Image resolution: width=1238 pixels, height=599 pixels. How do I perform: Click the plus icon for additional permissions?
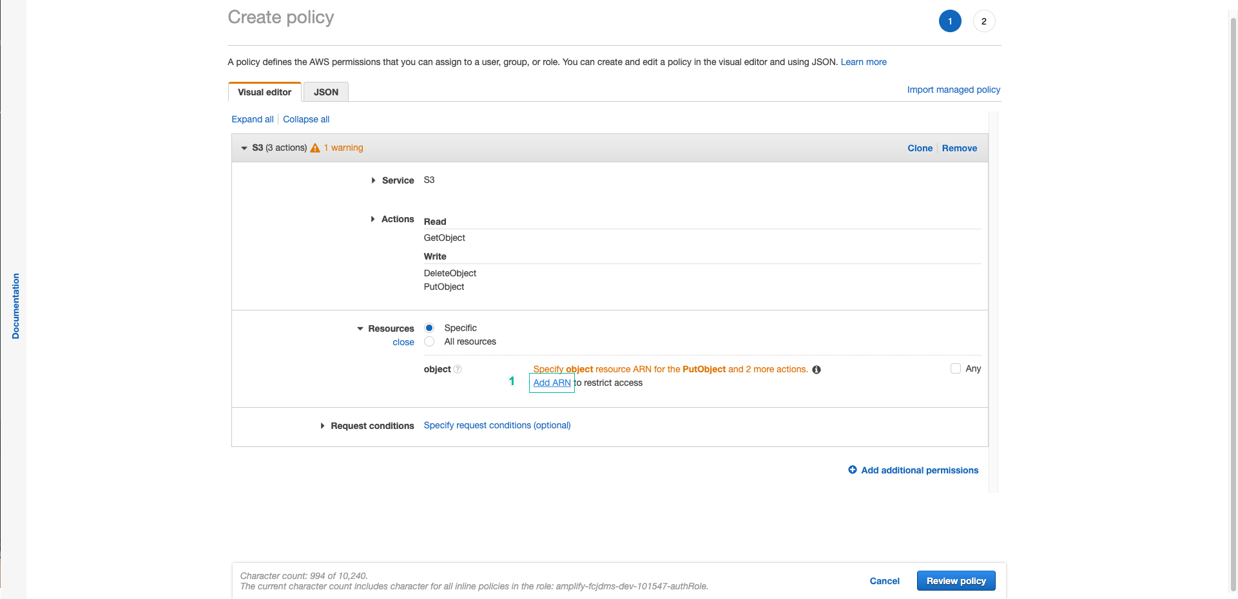point(853,470)
